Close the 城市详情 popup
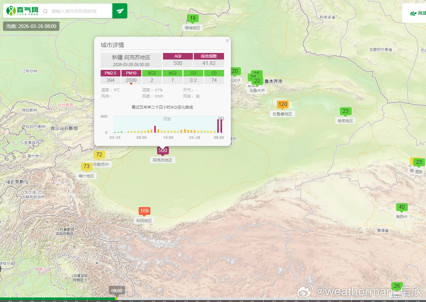The height and width of the screenshot is (302, 426). point(227,40)
